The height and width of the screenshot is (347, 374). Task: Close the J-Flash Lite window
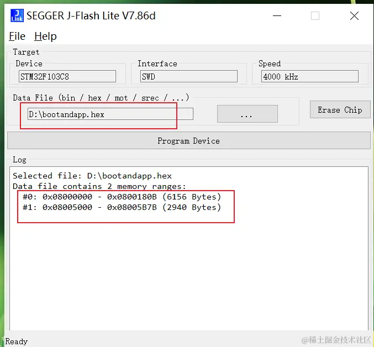[x=354, y=15]
